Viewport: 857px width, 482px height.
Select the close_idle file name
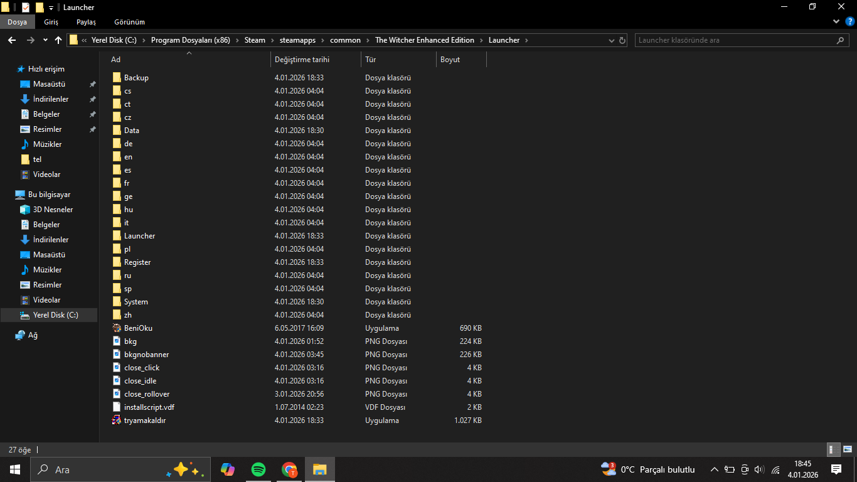coord(141,381)
